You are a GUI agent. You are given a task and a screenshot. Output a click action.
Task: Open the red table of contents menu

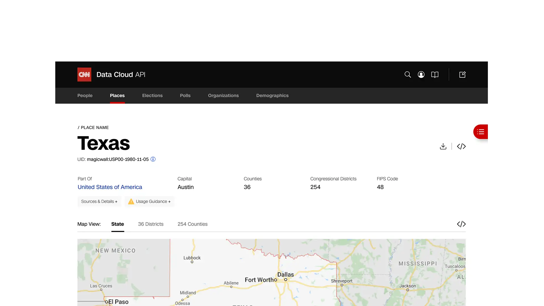(481, 132)
